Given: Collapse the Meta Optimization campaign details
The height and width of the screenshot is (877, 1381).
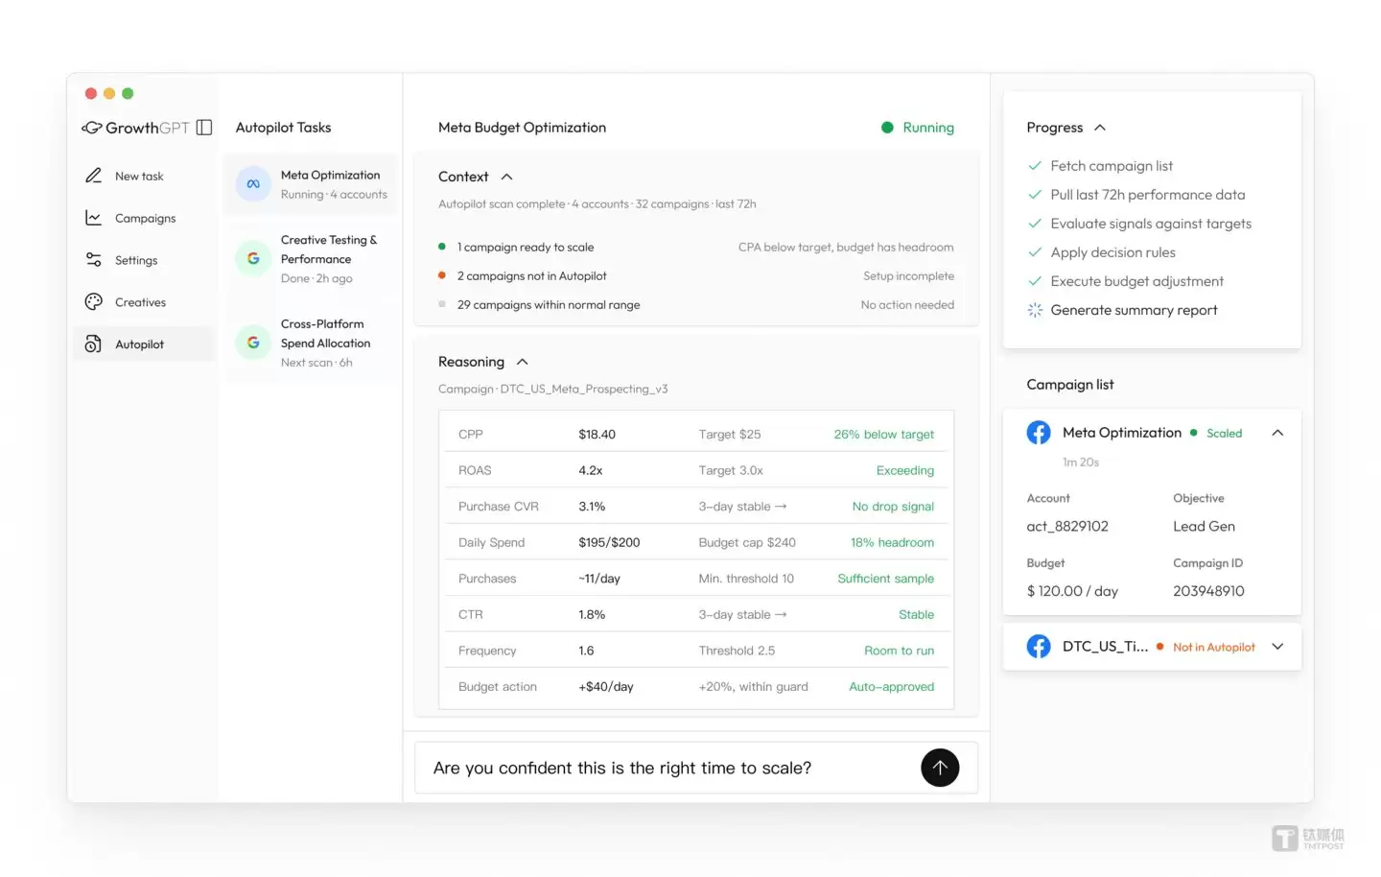Looking at the screenshot, I should pos(1277,433).
